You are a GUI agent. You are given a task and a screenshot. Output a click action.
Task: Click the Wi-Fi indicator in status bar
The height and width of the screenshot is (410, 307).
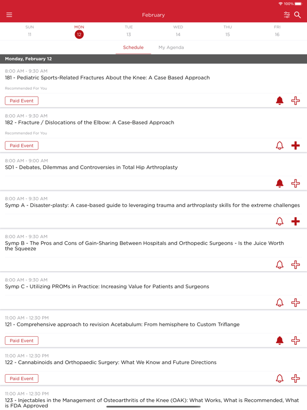[x=281, y=4]
